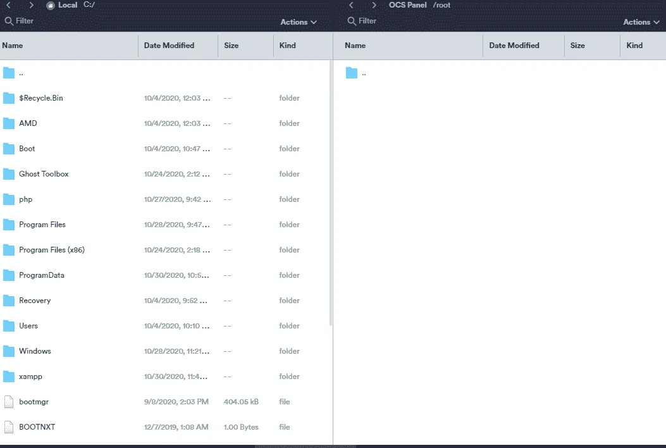This screenshot has height=448, width=666.
Task: Select the $Recycle.Bin folder icon
Action: coord(9,98)
